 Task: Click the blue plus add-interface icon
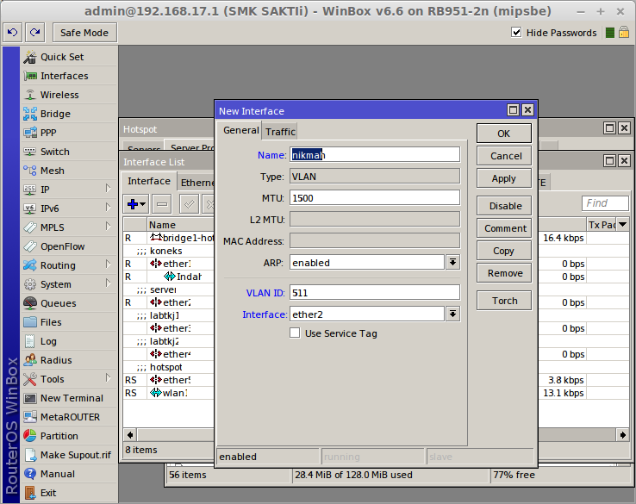click(136, 204)
